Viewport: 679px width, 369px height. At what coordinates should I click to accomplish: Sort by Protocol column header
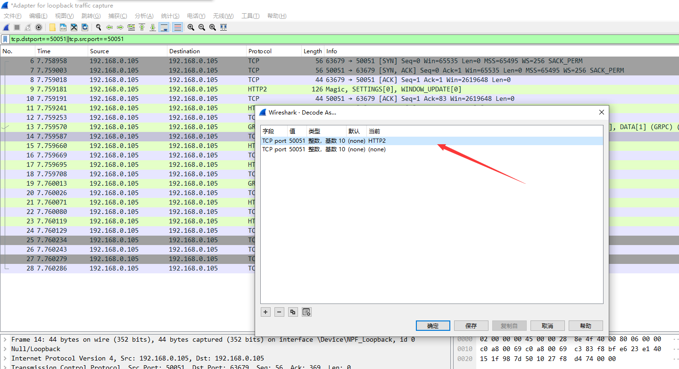coord(273,51)
